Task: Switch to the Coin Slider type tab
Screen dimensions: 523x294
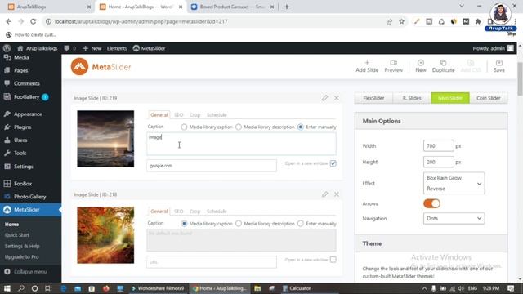Action: pos(489,98)
